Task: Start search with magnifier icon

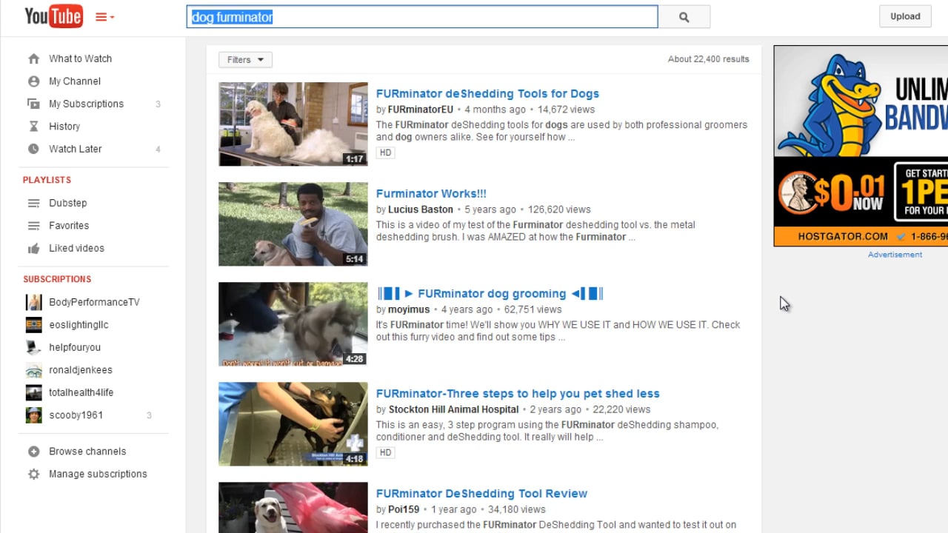Action: pos(683,17)
